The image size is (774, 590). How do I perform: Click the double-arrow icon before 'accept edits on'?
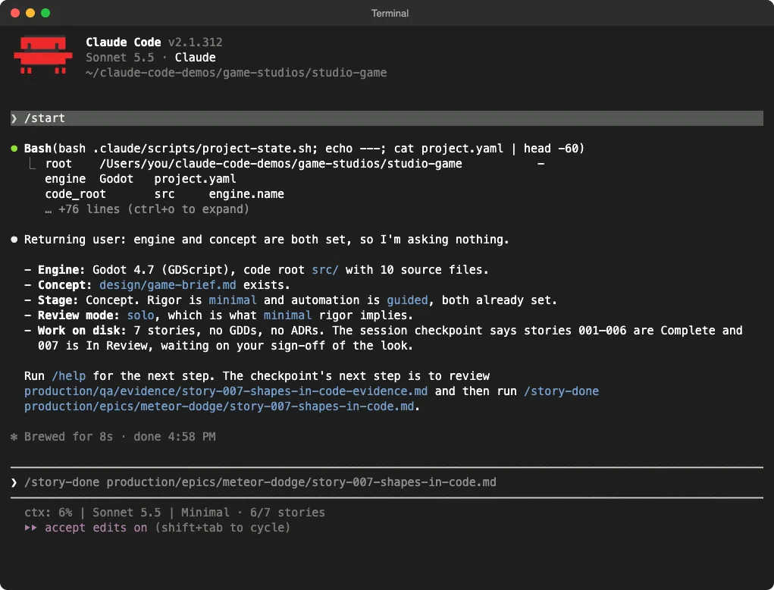click(x=30, y=528)
